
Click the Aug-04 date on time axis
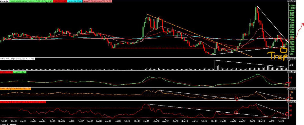click(42, 121)
